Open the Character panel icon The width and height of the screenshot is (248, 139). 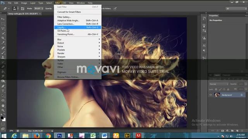click(x=204, y=46)
